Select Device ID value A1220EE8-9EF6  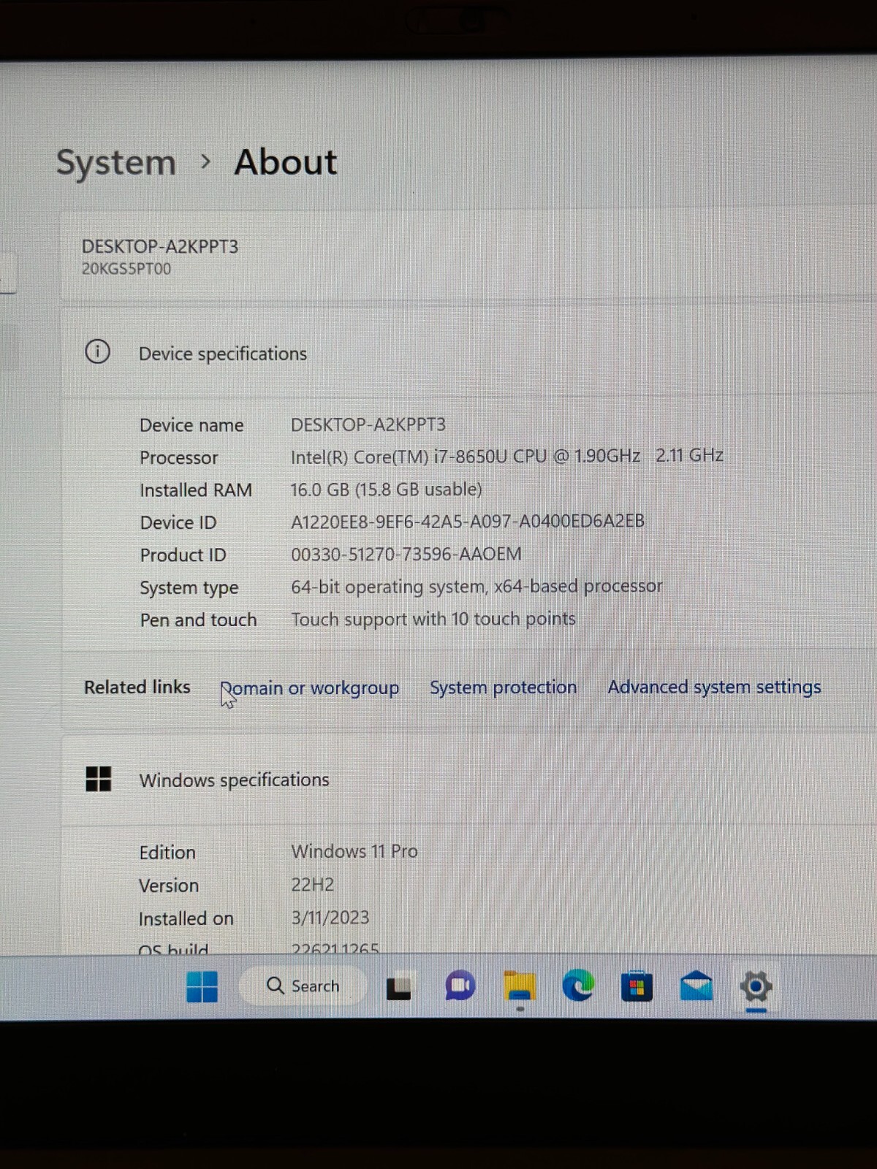coord(468,521)
